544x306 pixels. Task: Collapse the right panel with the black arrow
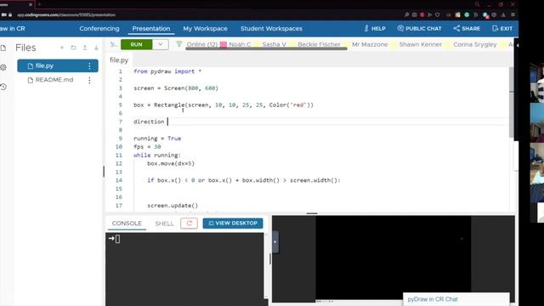(518, 45)
